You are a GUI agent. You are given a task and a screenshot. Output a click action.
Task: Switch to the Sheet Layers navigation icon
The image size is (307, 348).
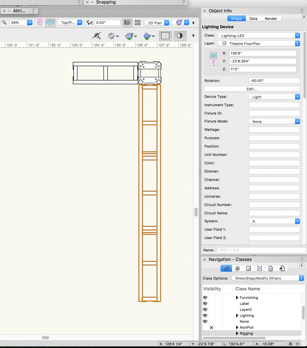pyautogui.click(x=248, y=268)
